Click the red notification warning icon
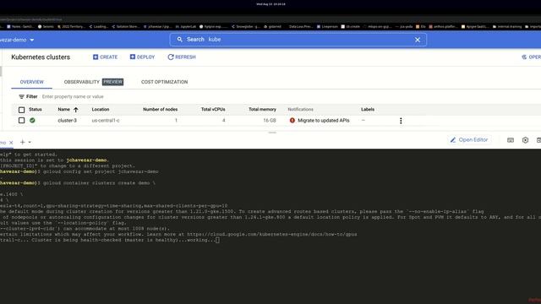This screenshot has width=541, height=304. [292, 121]
